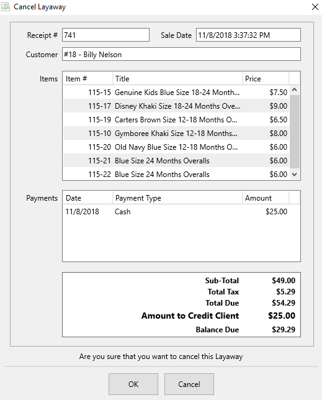This screenshot has width=322, height=400.
Task: Click the payments Amount column header
Action: [266, 198]
